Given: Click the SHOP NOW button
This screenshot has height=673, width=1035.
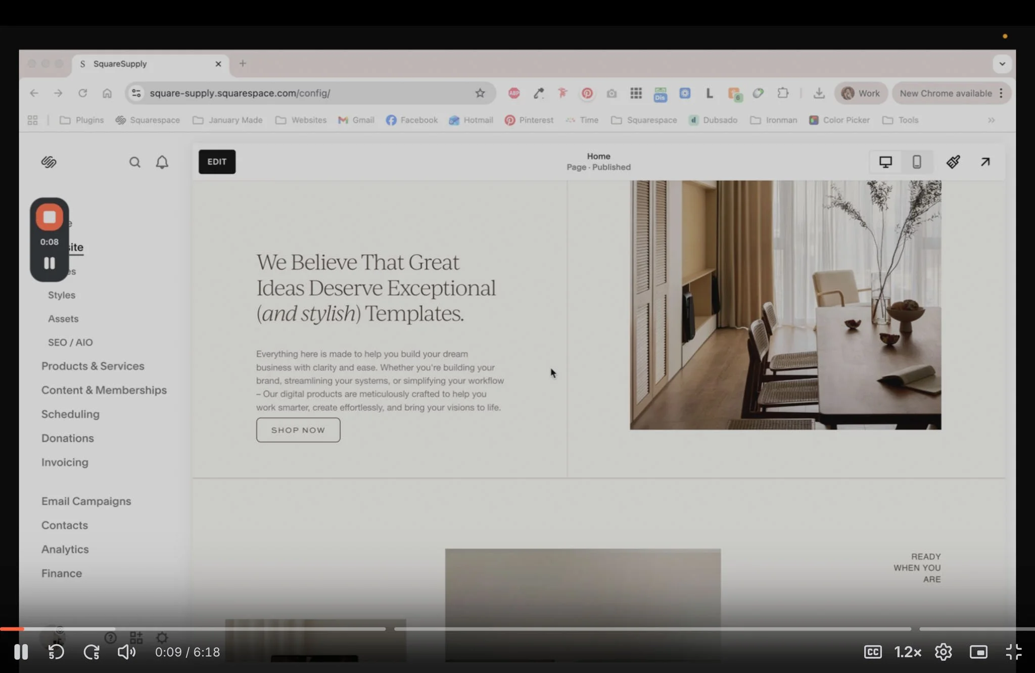Looking at the screenshot, I should click(298, 430).
